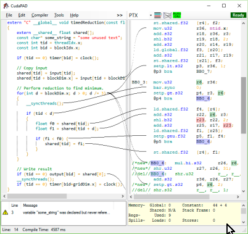The height and width of the screenshot is (234, 248).
Task: Toggle the Auto ON compile button
Action: pyautogui.click(x=177, y=15)
